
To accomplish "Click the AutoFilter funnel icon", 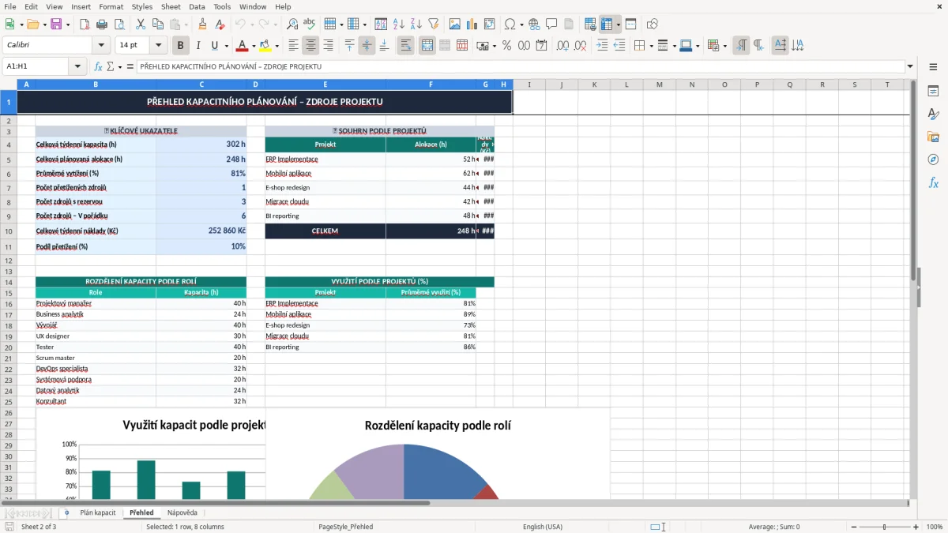I will point(433,24).
